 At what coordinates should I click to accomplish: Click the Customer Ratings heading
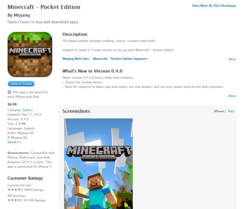tap(25, 178)
